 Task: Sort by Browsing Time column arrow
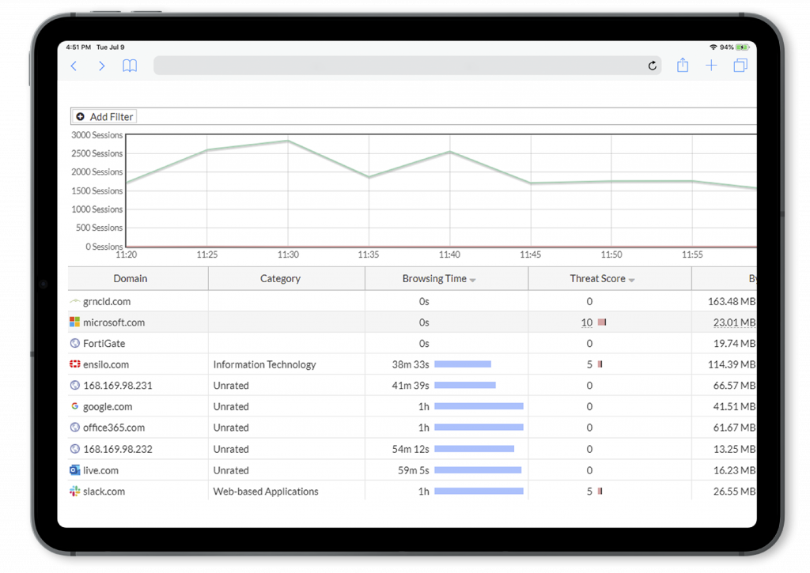[x=473, y=280]
